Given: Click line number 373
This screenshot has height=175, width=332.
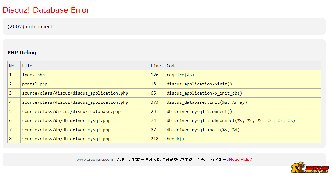Looking at the screenshot, I should click(155, 102).
